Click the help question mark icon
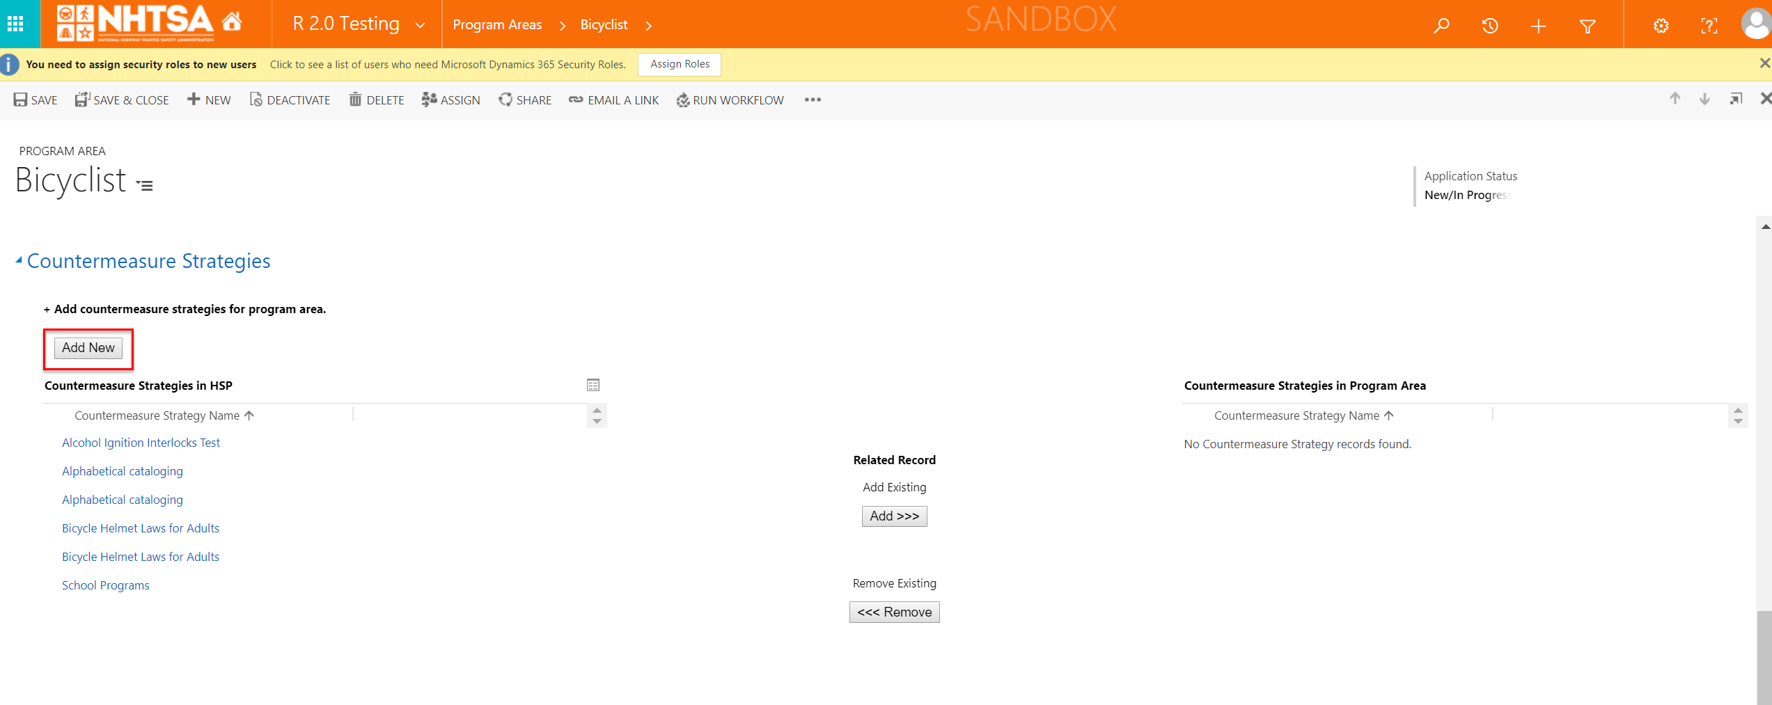The image size is (1772, 705). 1709,26
